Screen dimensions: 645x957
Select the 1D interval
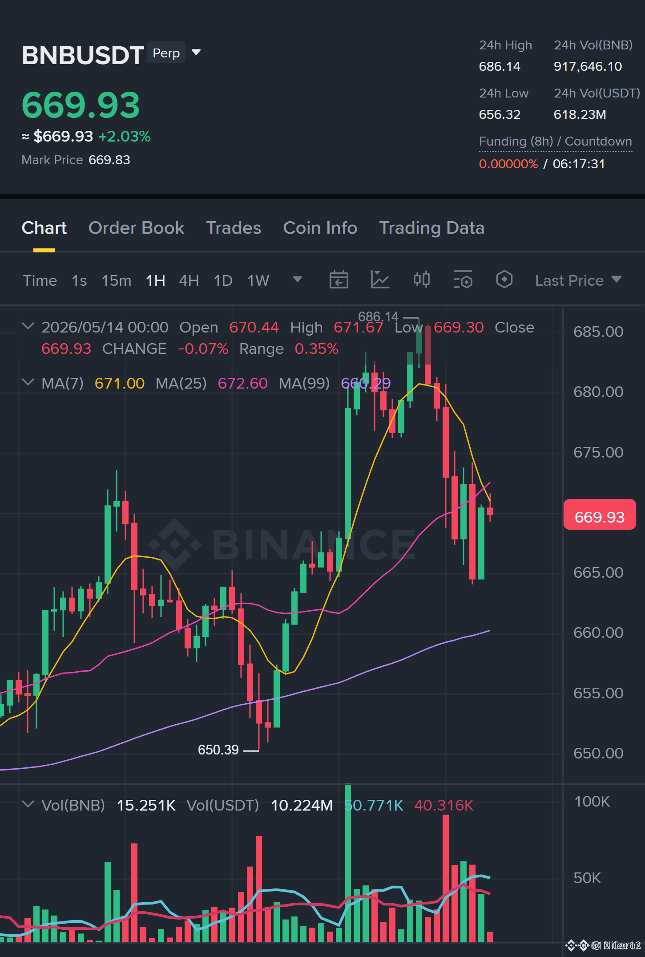point(223,280)
